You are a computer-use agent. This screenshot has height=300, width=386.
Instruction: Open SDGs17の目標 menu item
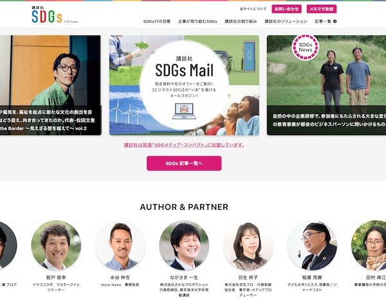pos(157,21)
